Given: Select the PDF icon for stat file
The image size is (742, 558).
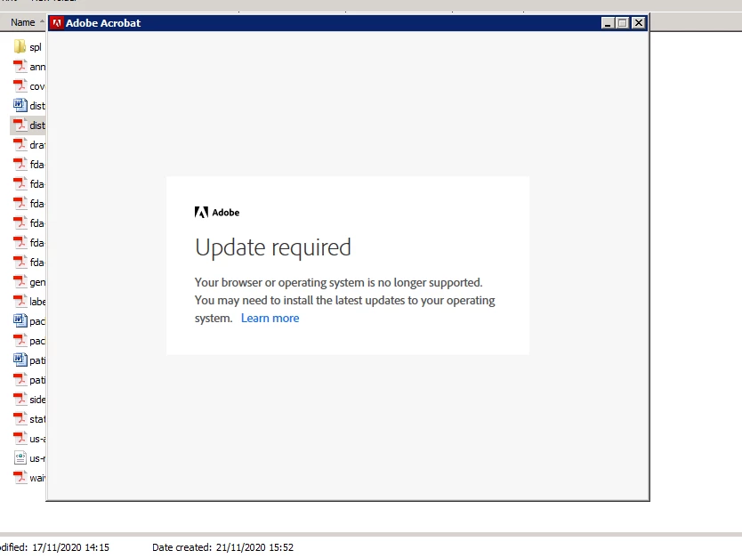Looking at the screenshot, I should [x=20, y=418].
